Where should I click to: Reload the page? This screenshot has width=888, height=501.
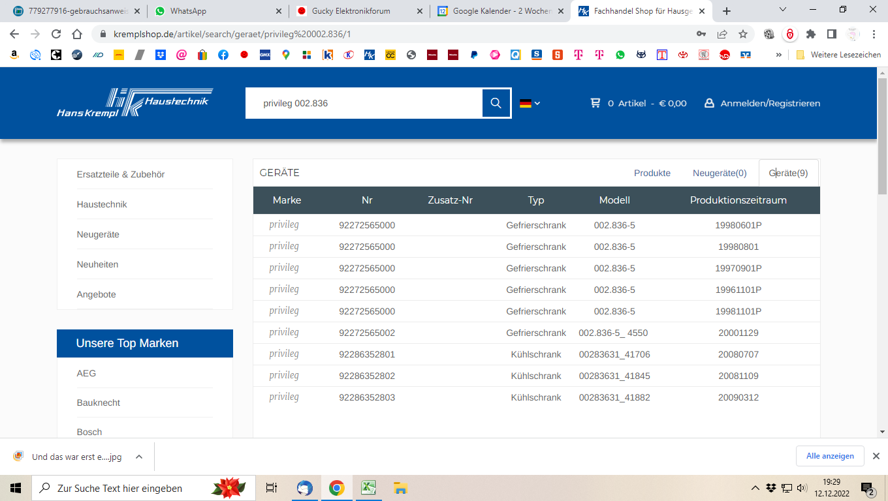[56, 34]
